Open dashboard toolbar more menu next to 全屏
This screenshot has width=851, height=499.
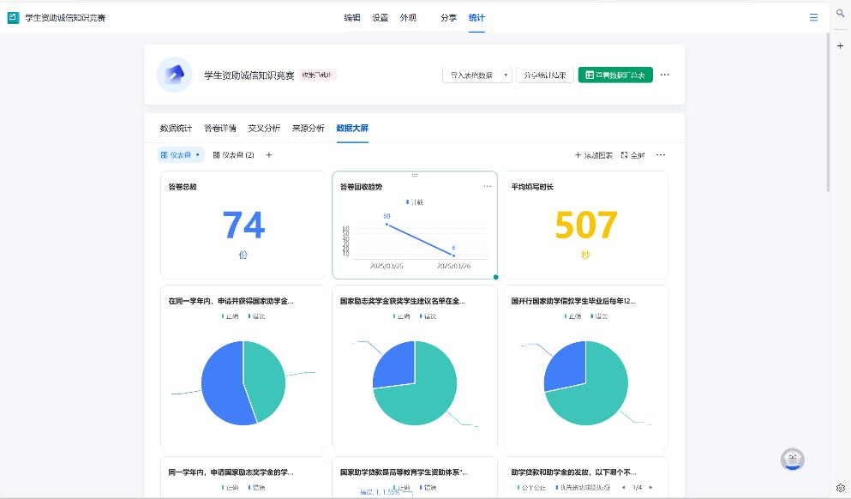click(661, 155)
